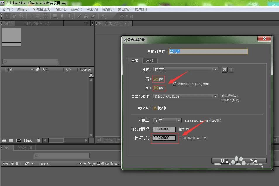Open the 预置 自定义 dropdown
Viewport: 279px width, 186px height.
click(185, 69)
